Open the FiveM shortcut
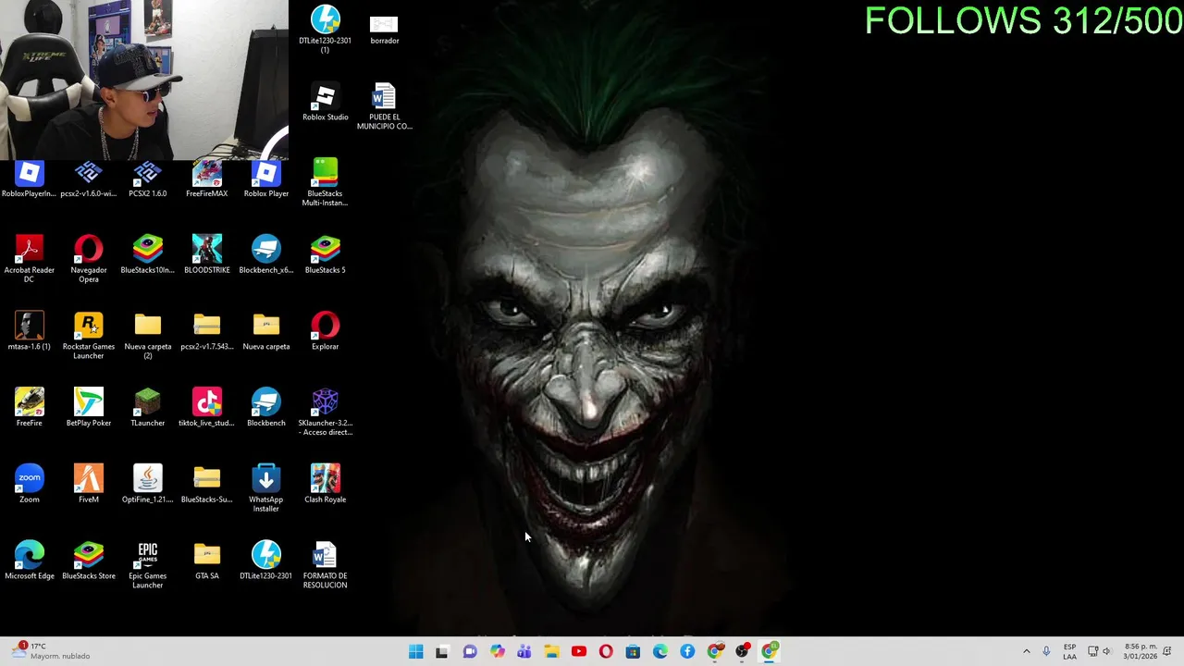The width and height of the screenshot is (1184, 666). tap(89, 484)
